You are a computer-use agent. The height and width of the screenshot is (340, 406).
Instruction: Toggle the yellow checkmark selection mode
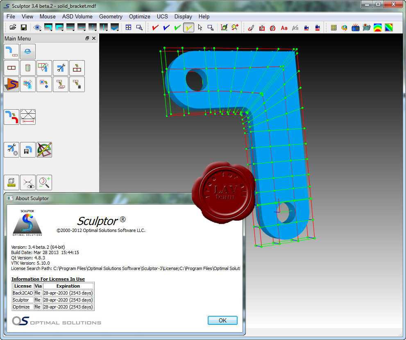click(x=188, y=27)
